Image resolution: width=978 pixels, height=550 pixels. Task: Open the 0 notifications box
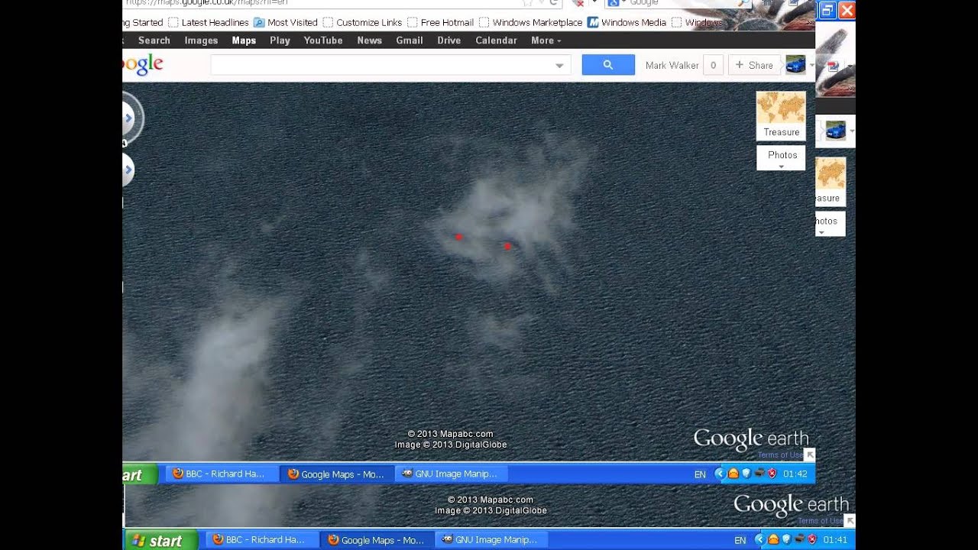tap(713, 65)
